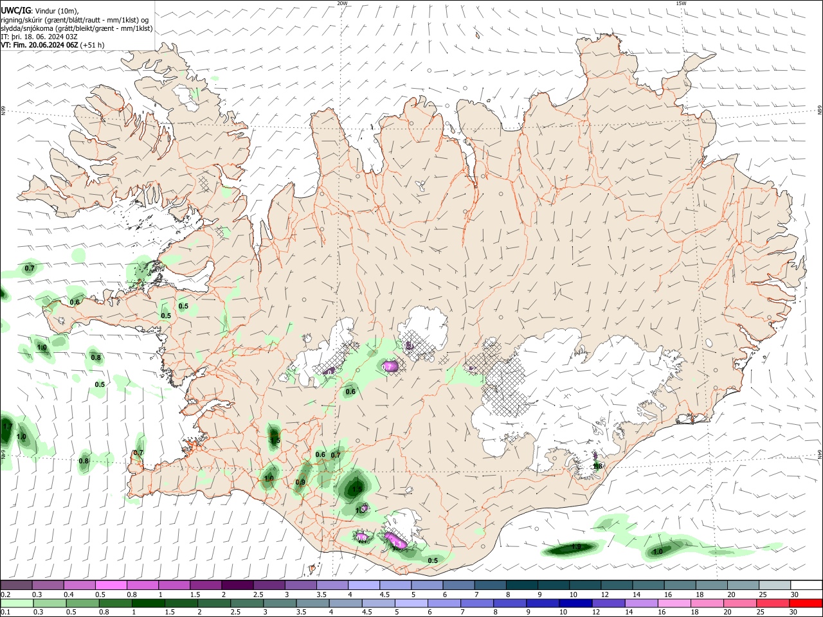Pick the lightest green rain swatch labeled 0.1
Image resolution: width=823 pixels, height=617 pixels.
[17, 603]
